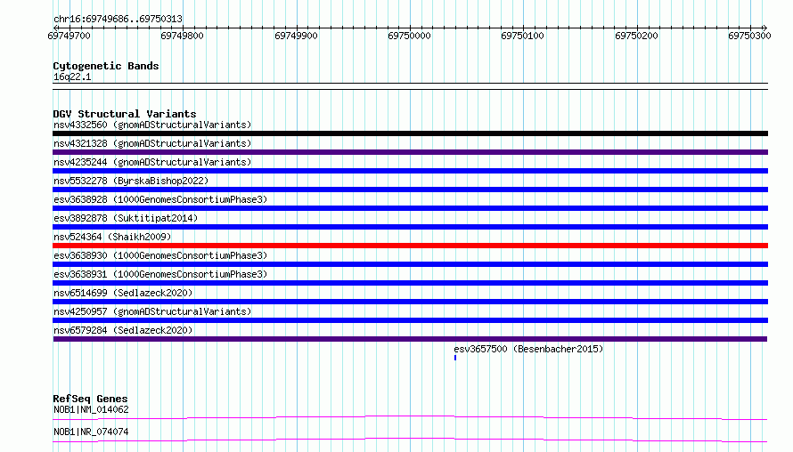This screenshot has width=793, height=452.
Task: Select the DGV Structural Variants track title
Action: (x=125, y=114)
